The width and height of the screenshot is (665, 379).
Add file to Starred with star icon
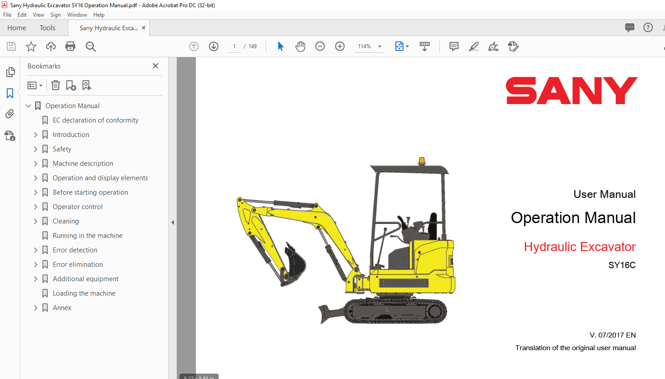(31, 46)
